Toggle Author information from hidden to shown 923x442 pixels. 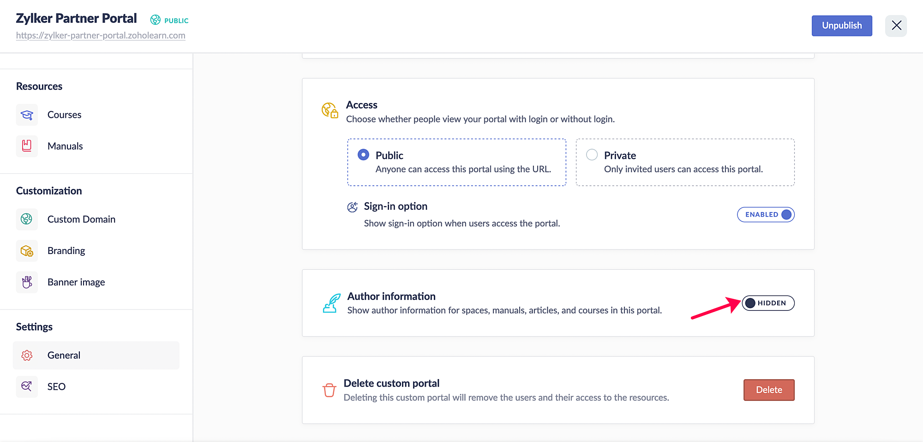click(768, 303)
